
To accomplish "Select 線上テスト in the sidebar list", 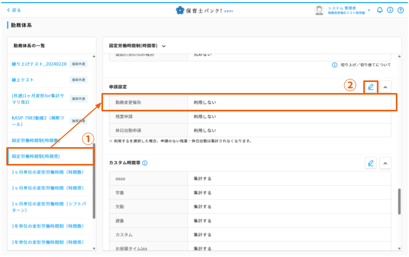I will (x=23, y=79).
